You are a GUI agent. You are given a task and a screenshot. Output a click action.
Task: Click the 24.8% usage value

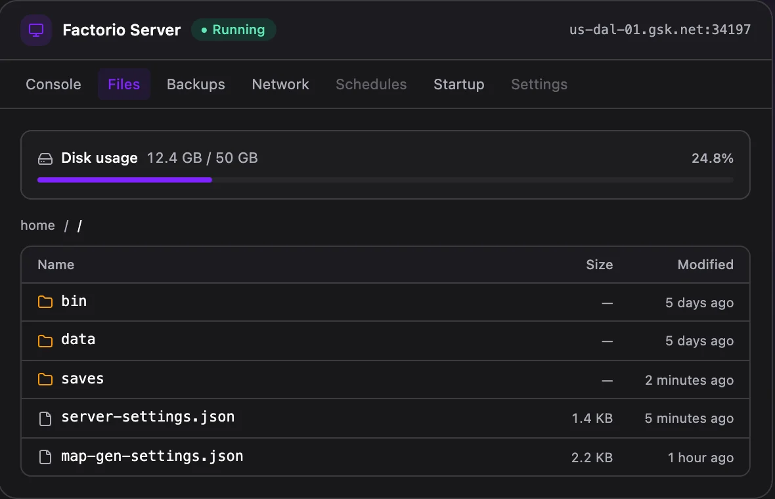[x=712, y=158]
